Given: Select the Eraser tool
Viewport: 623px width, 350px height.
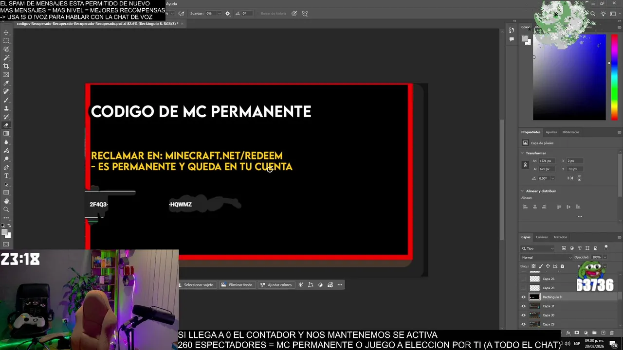Looking at the screenshot, I should tap(6, 125).
